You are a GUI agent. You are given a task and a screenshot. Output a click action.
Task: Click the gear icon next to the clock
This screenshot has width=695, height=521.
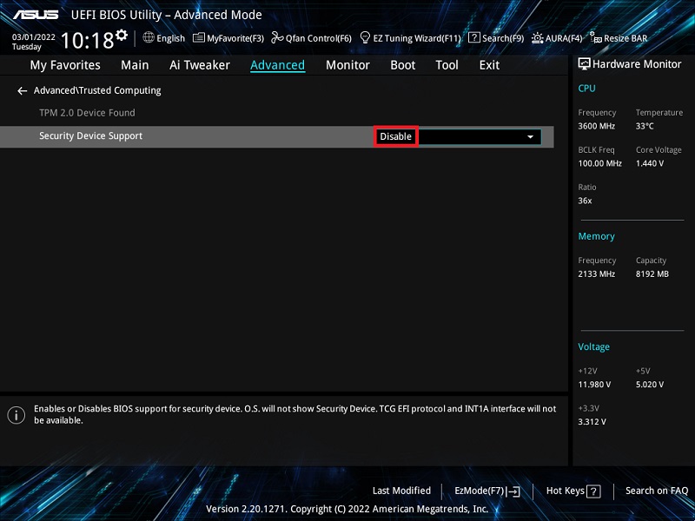tap(121, 35)
